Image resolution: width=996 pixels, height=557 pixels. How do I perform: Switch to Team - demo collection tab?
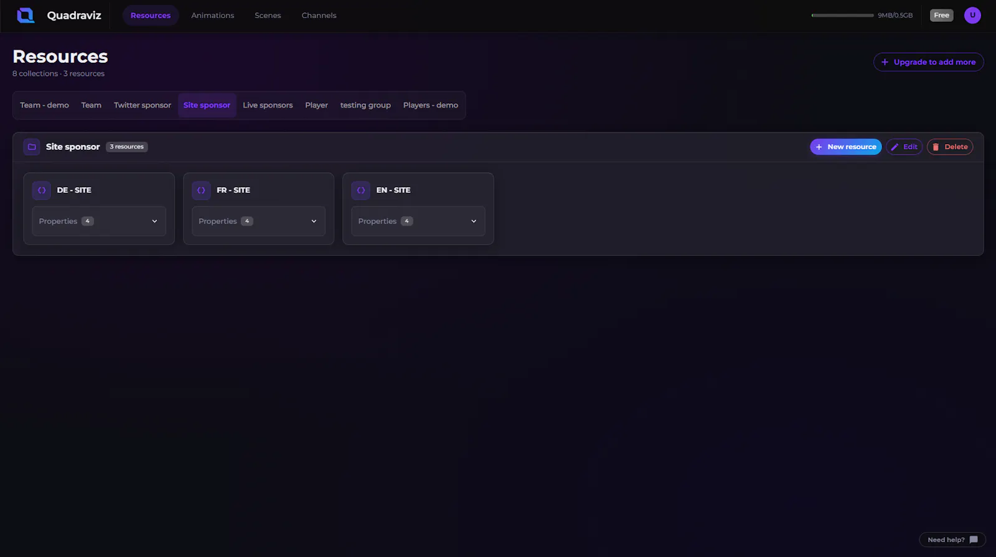44,105
